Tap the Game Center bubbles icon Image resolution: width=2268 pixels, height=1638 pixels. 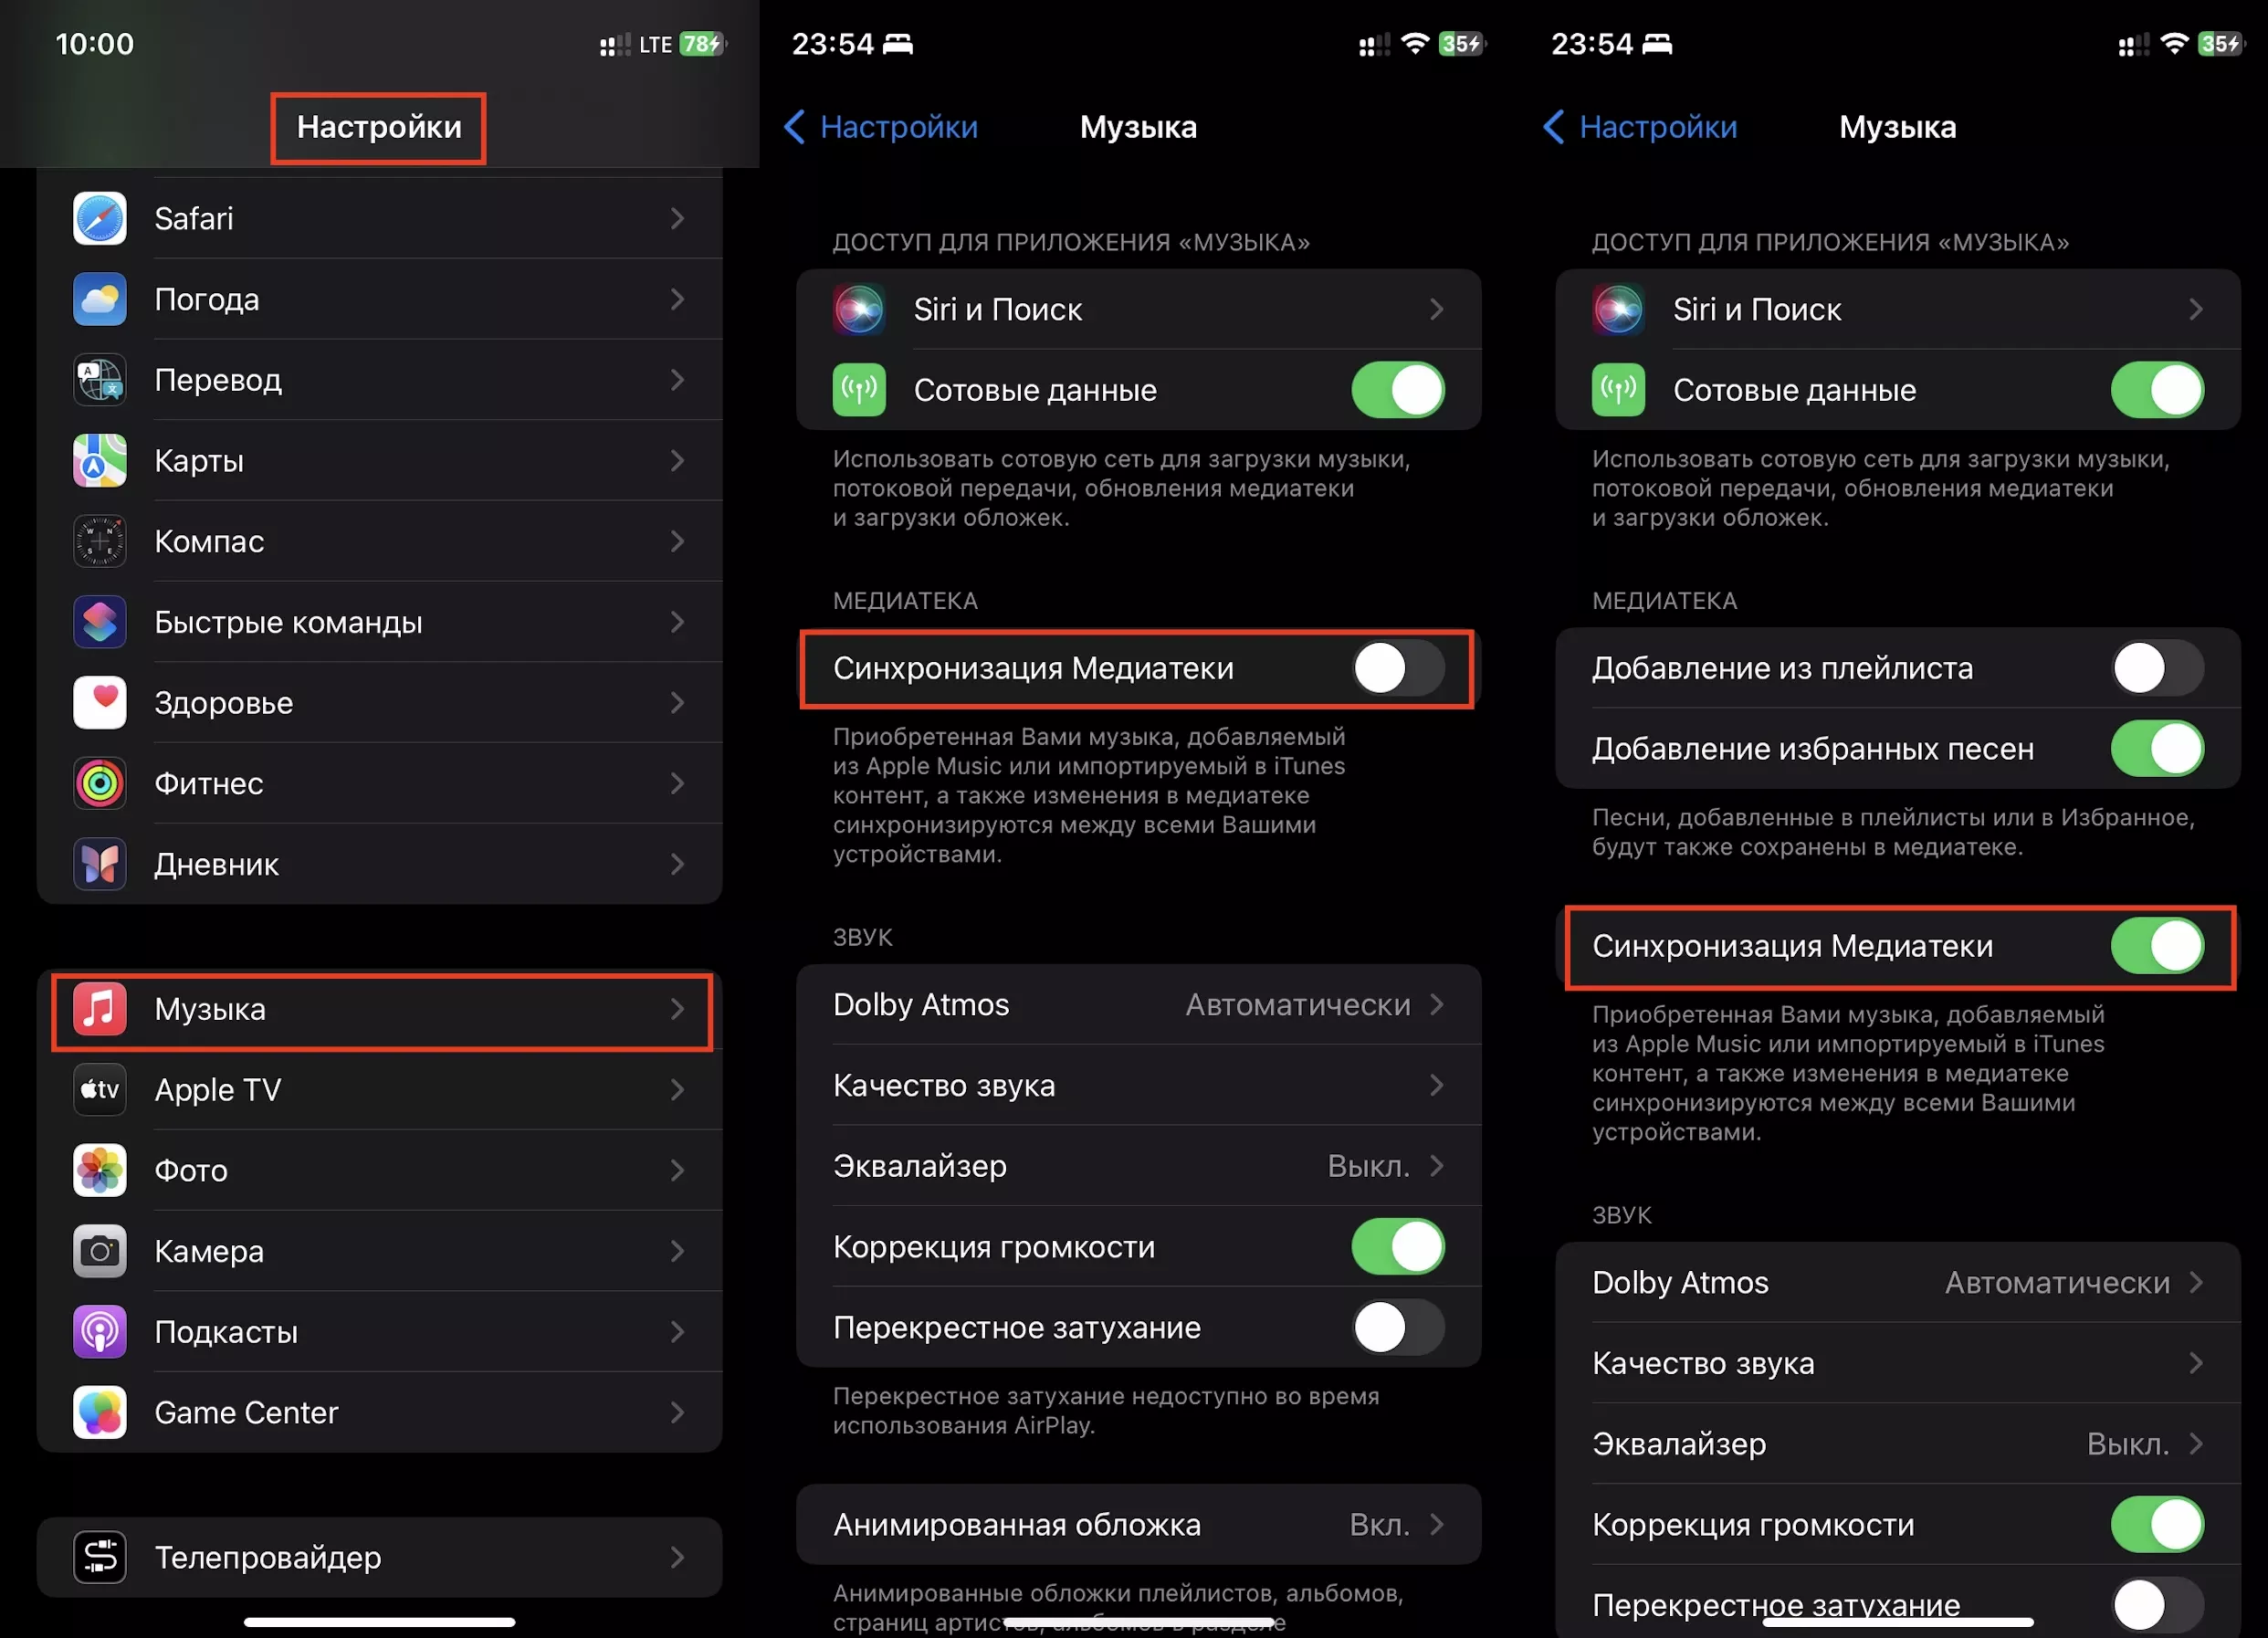click(x=99, y=1412)
